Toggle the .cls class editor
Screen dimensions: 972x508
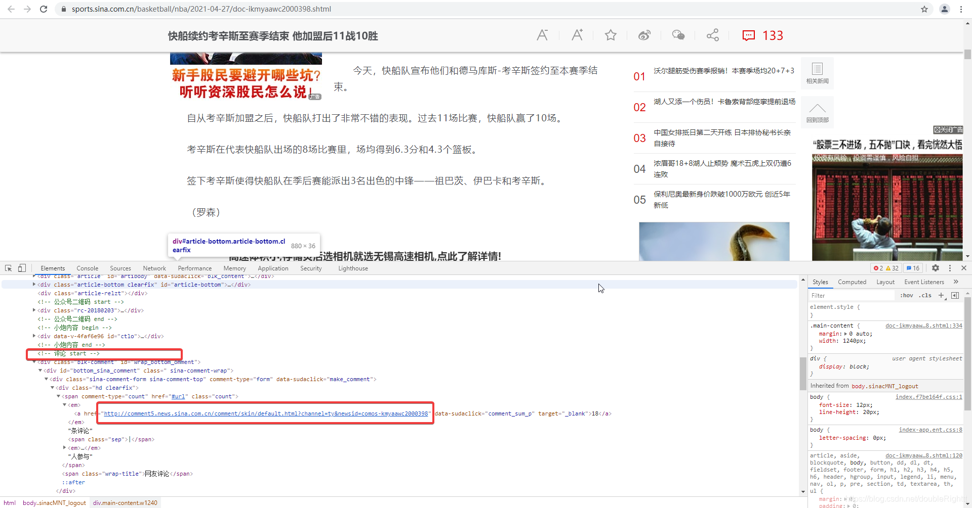click(x=925, y=295)
